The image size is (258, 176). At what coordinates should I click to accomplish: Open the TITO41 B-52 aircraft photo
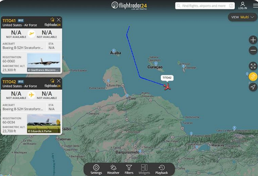click(x=44, y=62)
